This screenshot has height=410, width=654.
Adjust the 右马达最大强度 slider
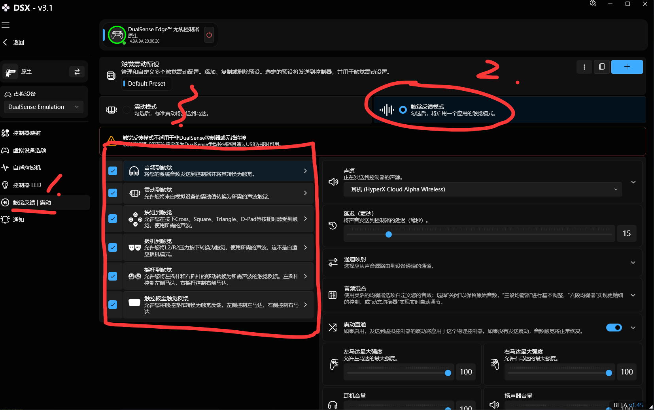[x=559, y=373]
